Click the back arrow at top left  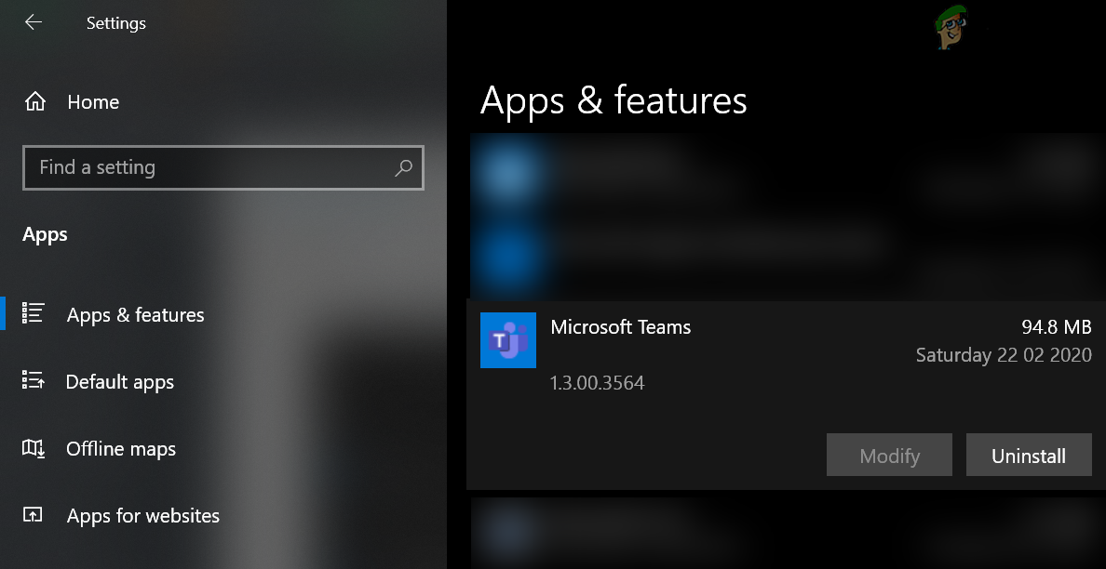[33, 22]
